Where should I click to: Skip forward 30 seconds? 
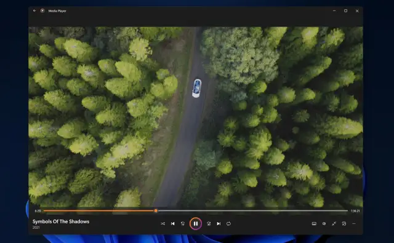(209, 224)
